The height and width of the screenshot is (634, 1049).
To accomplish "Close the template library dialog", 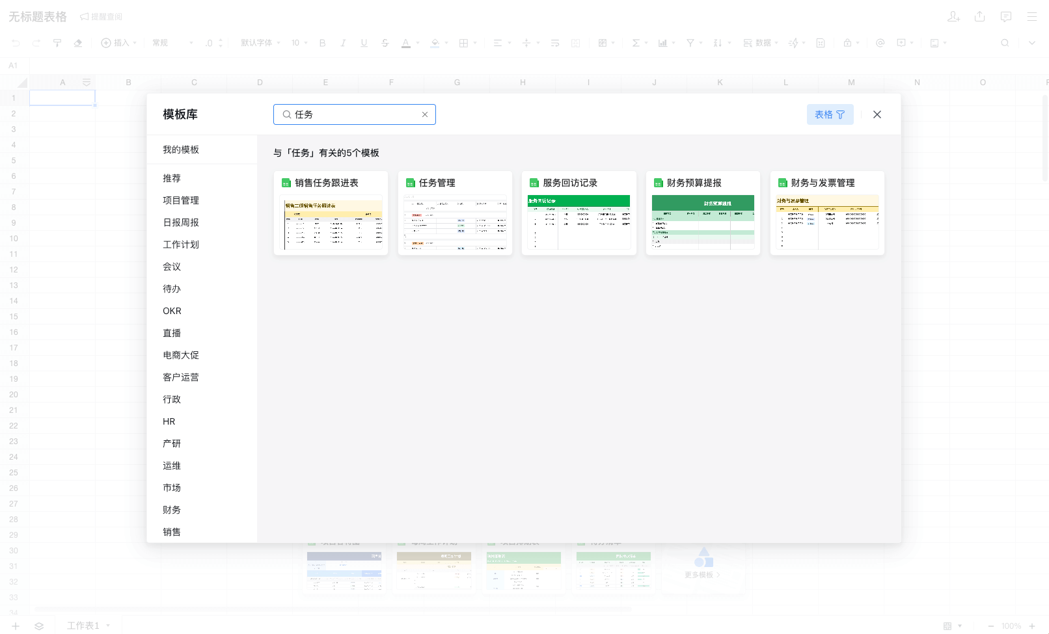I will [877, 114].
